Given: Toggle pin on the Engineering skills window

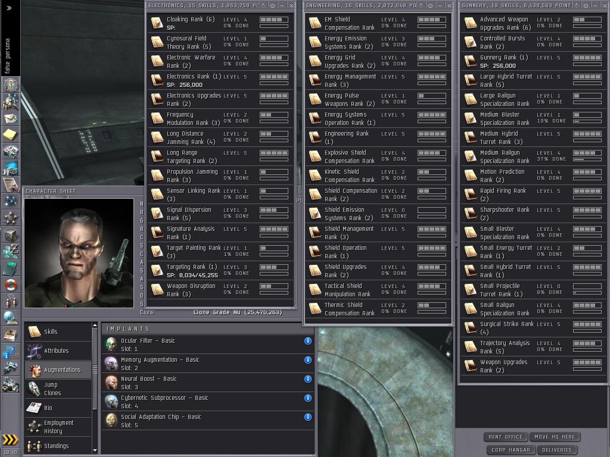Looking at the screenshot, I should click(x=421, y=5).
